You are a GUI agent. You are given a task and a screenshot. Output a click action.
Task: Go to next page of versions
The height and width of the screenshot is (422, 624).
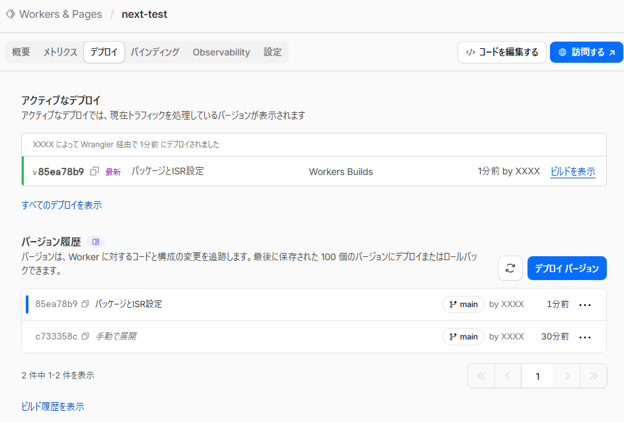567,376
